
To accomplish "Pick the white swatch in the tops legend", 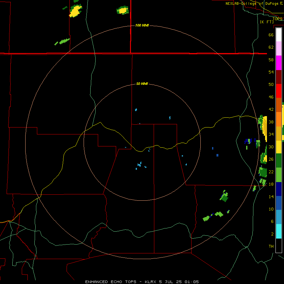I will point(279,35).
